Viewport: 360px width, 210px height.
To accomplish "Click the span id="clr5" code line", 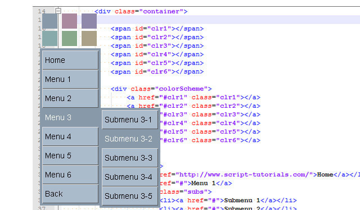I will 157,63.
